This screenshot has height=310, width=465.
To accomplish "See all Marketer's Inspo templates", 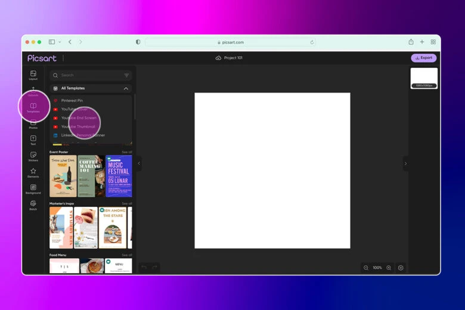I will [127, 203].
